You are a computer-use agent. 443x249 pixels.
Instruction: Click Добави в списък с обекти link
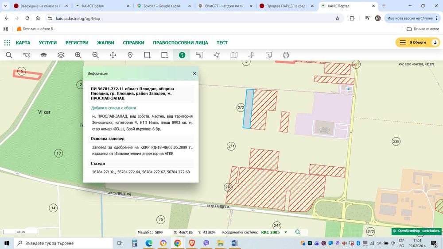click(x=113, y=108)
